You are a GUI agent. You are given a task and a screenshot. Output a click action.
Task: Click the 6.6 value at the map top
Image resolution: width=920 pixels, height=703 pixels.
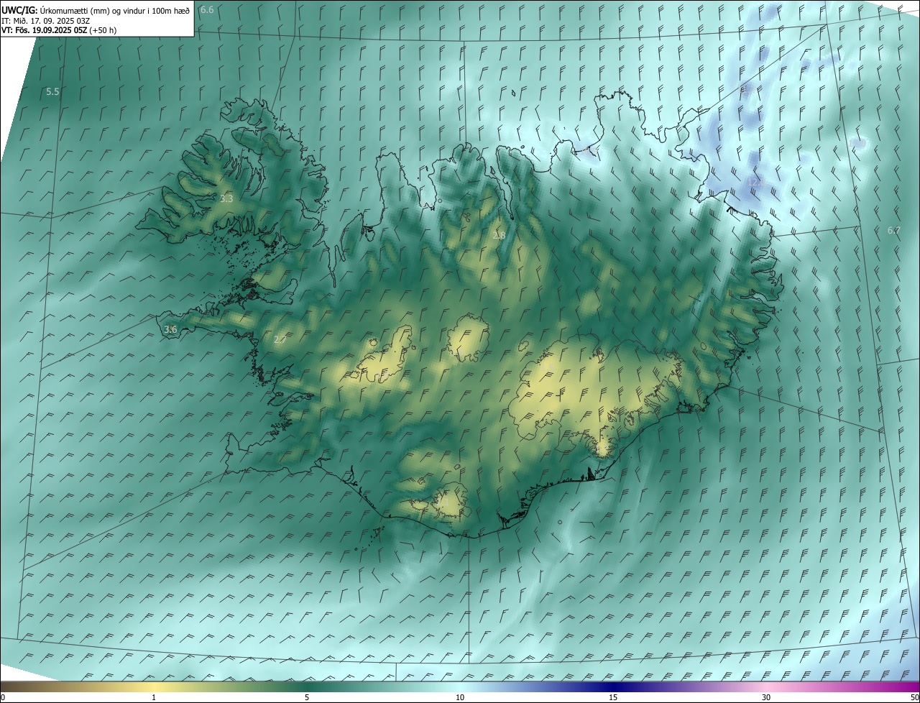tap(207, 9)
